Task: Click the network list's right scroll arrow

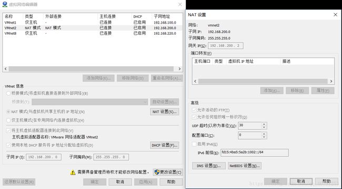Action: 179,69
